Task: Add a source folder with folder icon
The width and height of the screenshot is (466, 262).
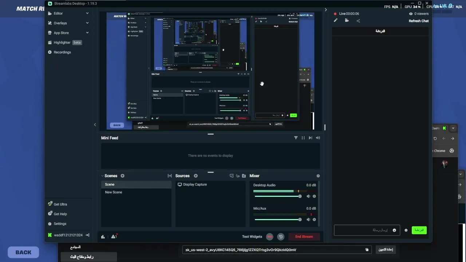Action: coord(244,176)
